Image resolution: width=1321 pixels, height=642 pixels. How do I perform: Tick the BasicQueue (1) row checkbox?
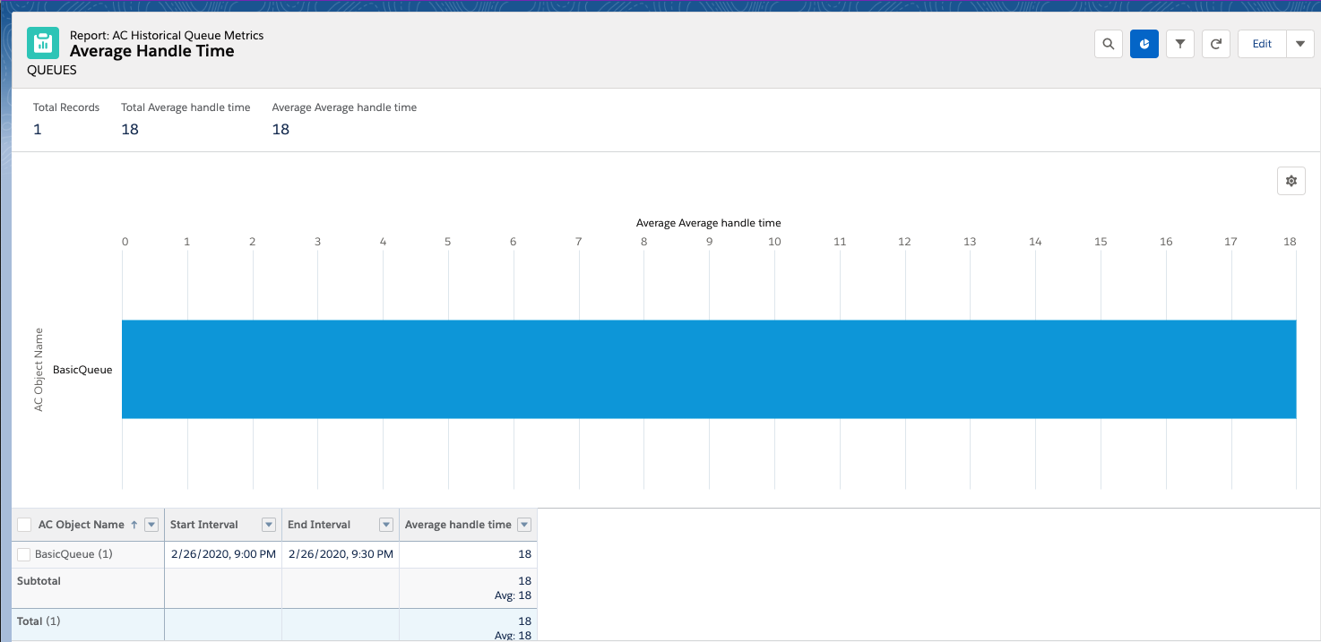24,554
